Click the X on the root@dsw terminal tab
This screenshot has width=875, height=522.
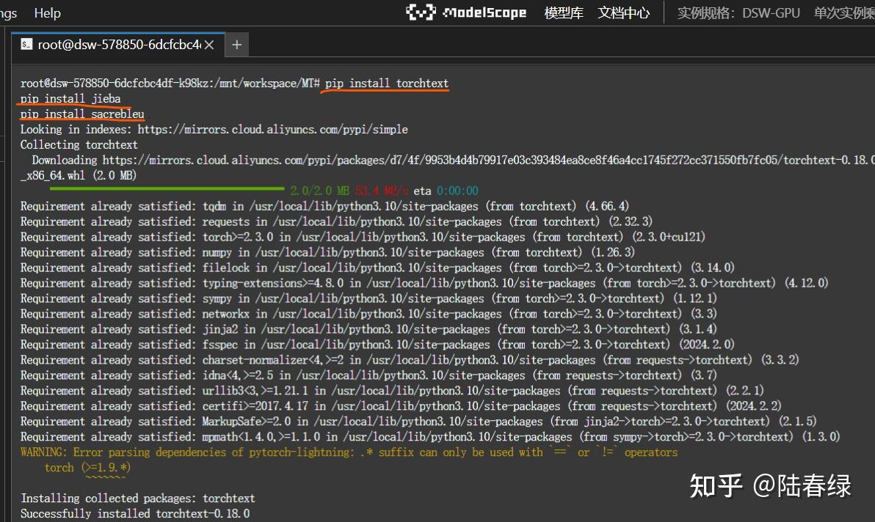point(209,45)
